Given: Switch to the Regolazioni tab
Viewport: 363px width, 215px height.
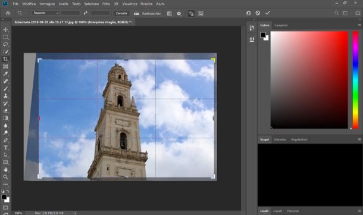Looking at the screenshot, I should pyautogui.click(x=299, y=139).
